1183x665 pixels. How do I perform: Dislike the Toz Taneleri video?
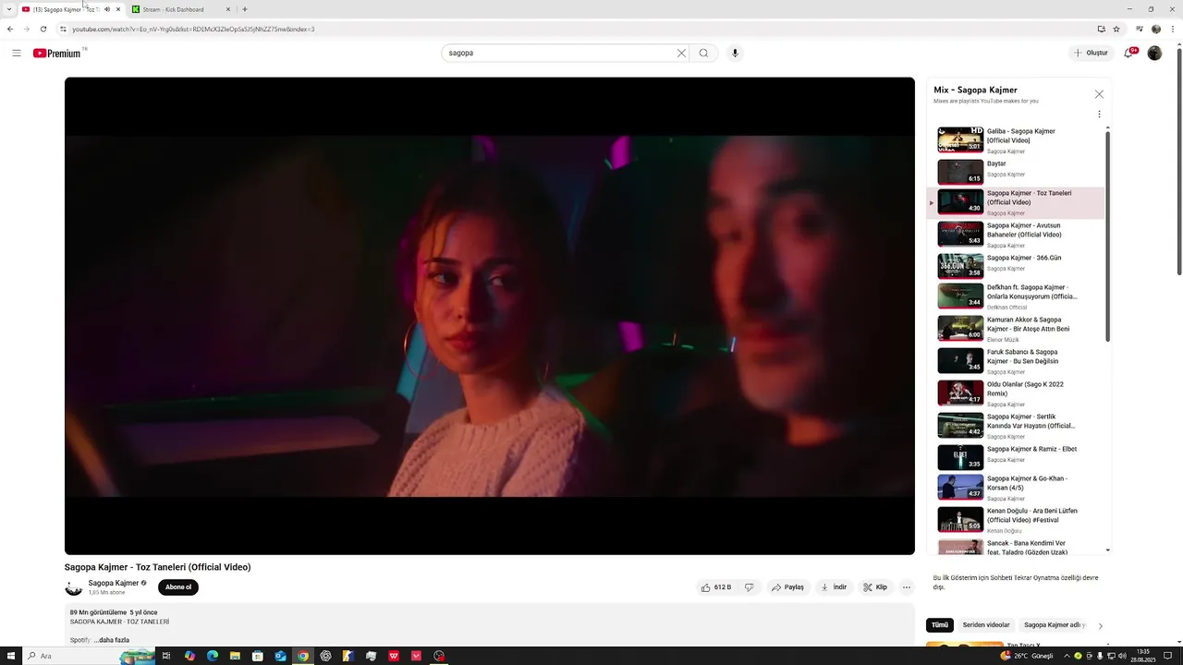tap(750, 587)
